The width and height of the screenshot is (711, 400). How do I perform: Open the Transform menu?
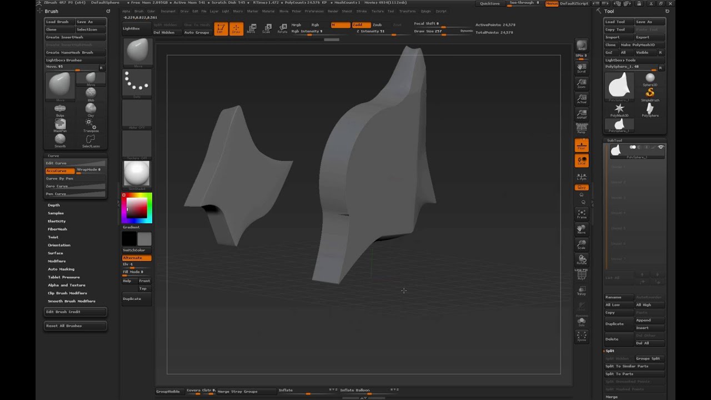[x=407, y=11]
